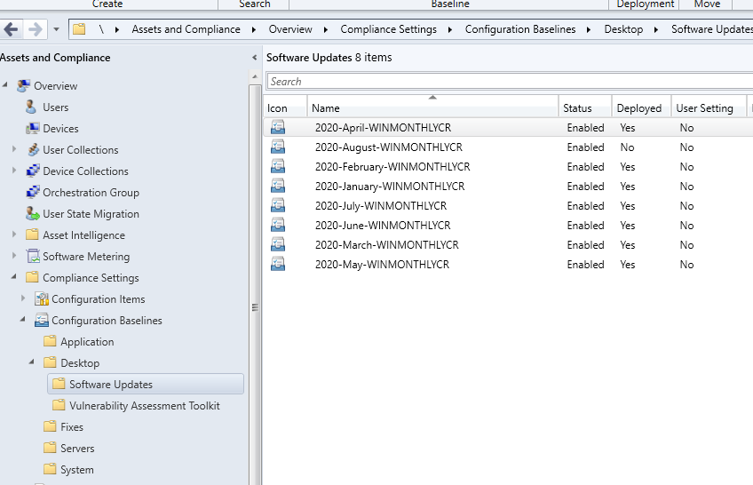Open the Vulnerability Assessment Toolkit folder

point(145,406)
